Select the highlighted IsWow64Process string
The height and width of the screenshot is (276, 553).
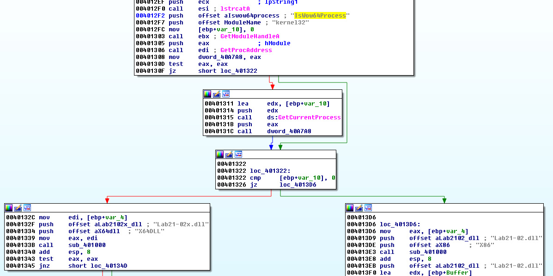[320, 16]
